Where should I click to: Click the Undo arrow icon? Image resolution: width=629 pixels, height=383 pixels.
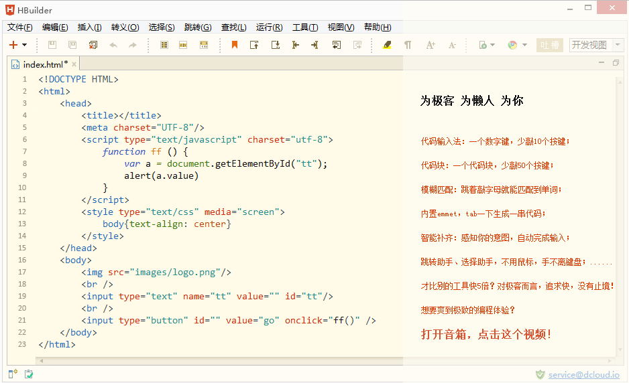(113, 46)
